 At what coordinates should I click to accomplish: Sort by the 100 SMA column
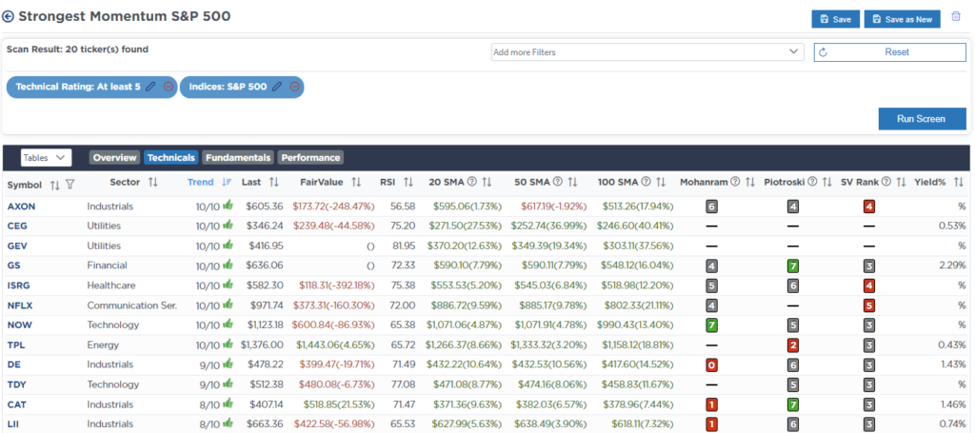click(x=661, y=182)
